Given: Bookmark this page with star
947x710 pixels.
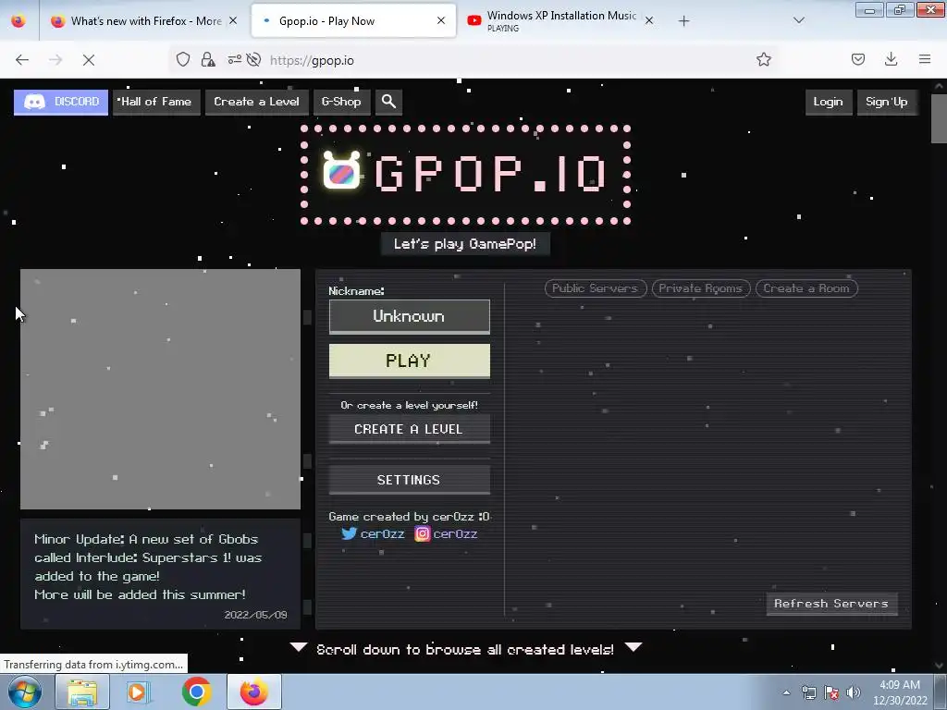Looking at the screenshot, I should (764, 59).
